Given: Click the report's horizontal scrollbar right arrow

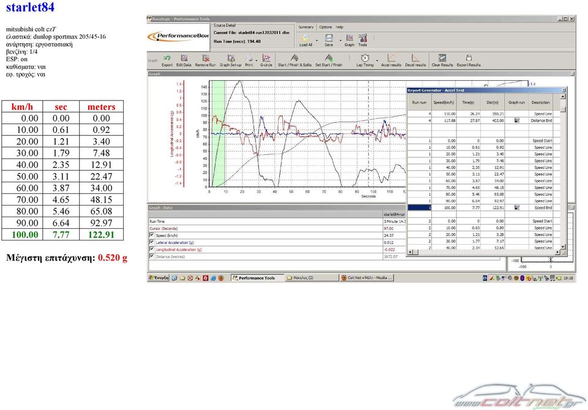Looking at the screenshot, I should (557, 252).
